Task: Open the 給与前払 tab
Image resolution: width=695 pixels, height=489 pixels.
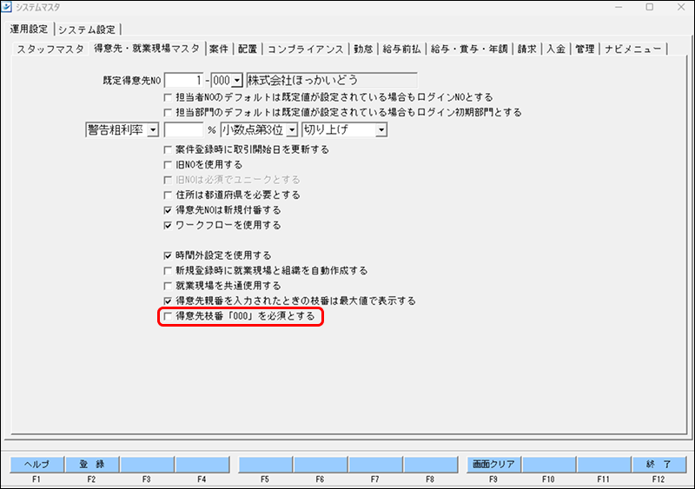Action: (x=401, y=49)
